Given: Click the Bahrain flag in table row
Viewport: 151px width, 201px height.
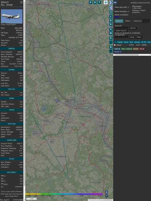Looking at the screenshot, I should (x=115, y=45).
